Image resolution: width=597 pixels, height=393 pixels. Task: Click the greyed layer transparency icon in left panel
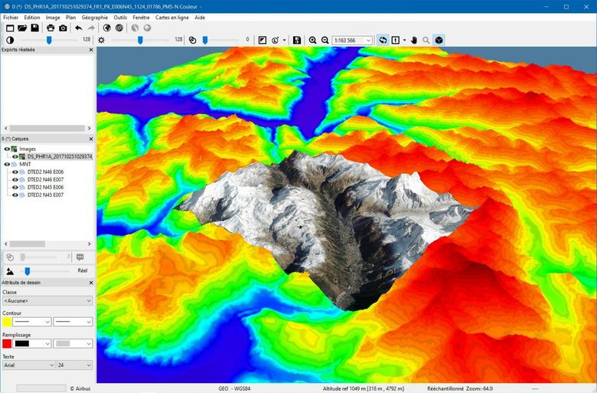click(x=10, y=257)
